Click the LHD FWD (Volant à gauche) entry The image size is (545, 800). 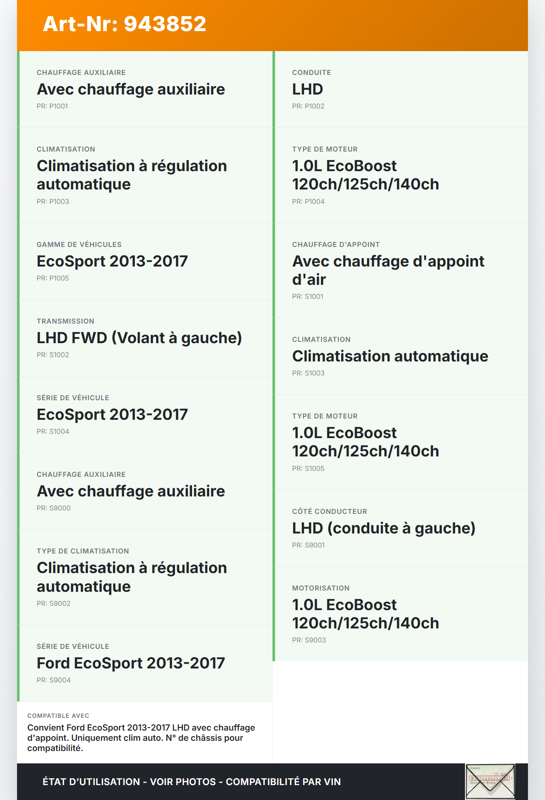(x=145, y=338)
